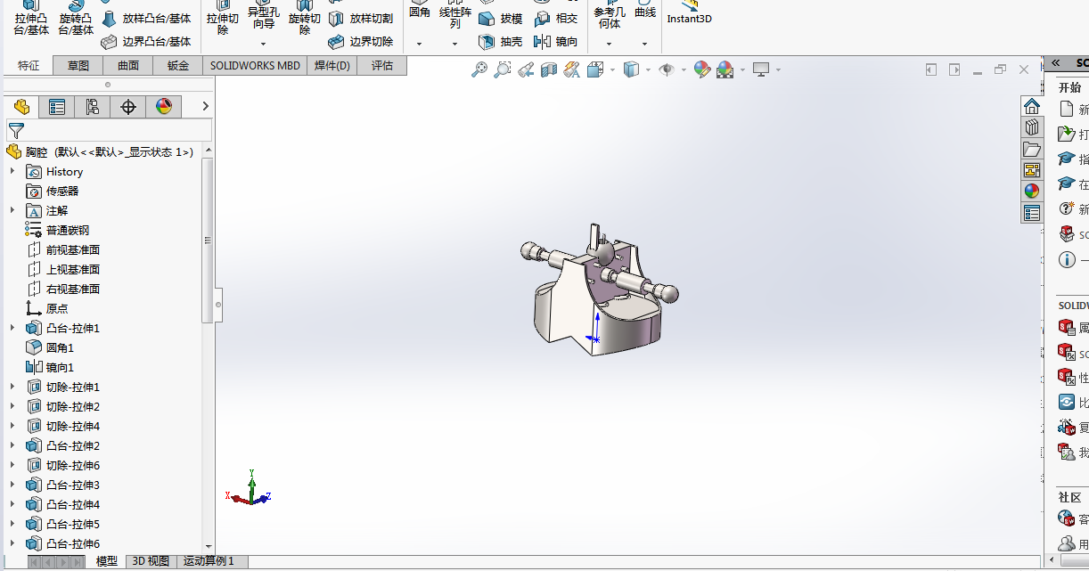
Task: Open the 焊件(D) Weldments tab
Action: click(x=332, y=65)
